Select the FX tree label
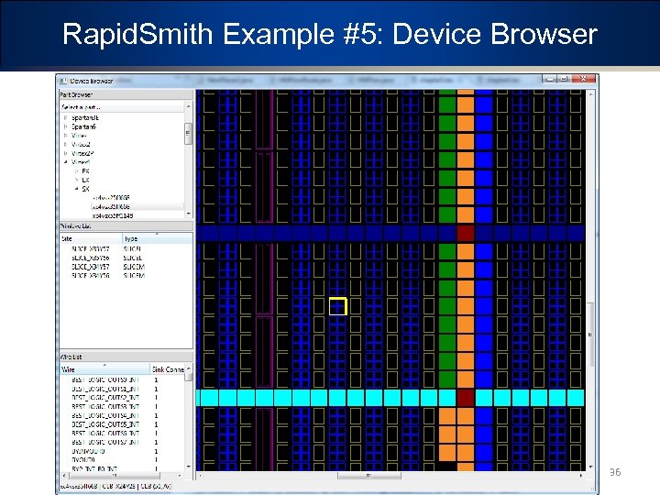The image size is (660, 495). pos(85,170)
